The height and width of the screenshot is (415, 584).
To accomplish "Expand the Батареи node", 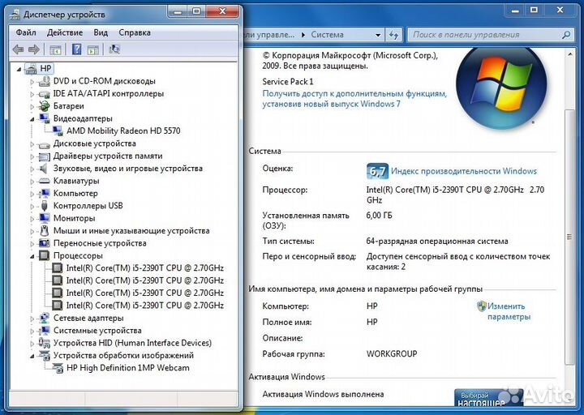I will tap(32, 106).
